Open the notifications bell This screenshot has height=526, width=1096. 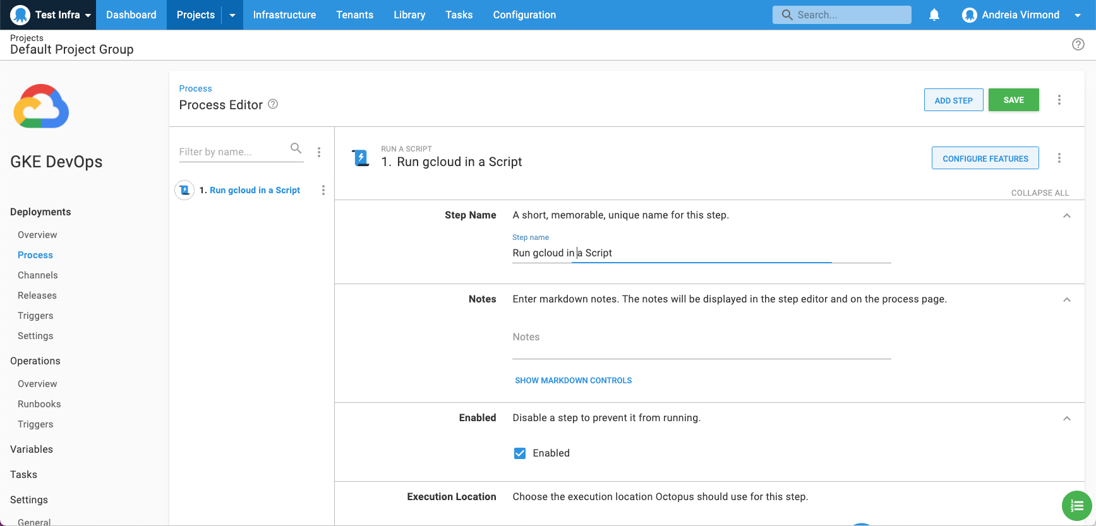coord(934,15)
